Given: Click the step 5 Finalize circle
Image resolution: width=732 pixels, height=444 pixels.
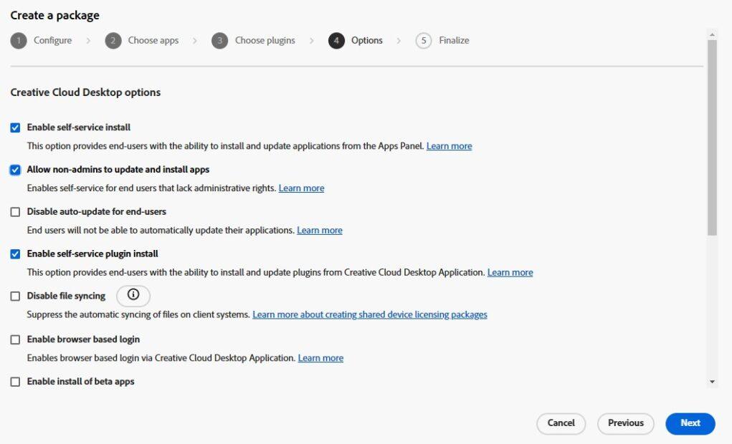Looking at the screenshot, I should click(422, 41).
